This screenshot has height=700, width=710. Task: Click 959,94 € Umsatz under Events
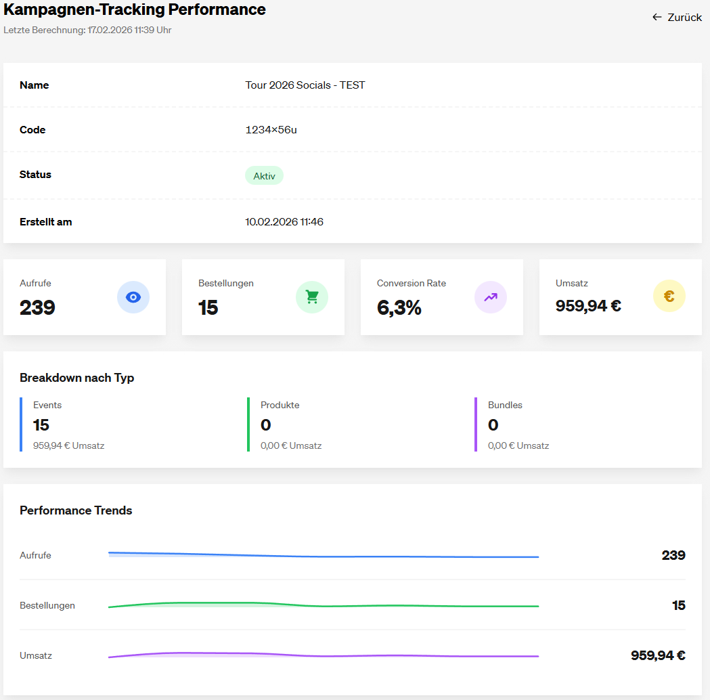click(69, 446)
